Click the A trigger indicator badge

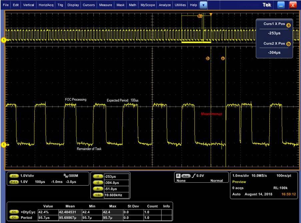tap(178, 176)
